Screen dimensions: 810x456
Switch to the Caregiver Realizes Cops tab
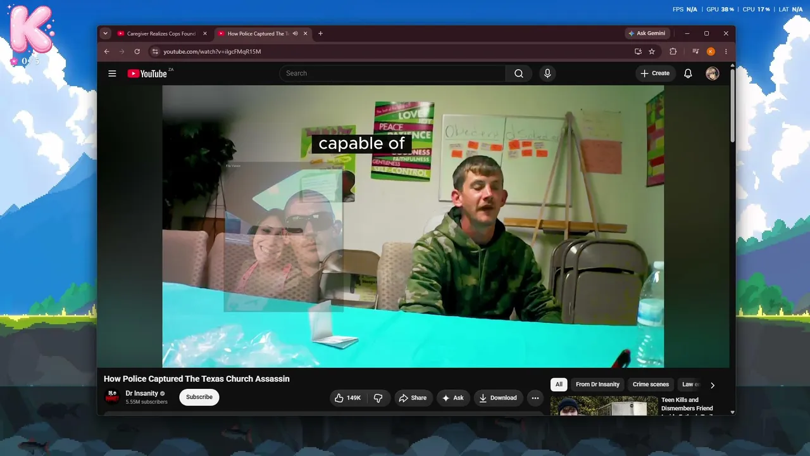point(163,34)
